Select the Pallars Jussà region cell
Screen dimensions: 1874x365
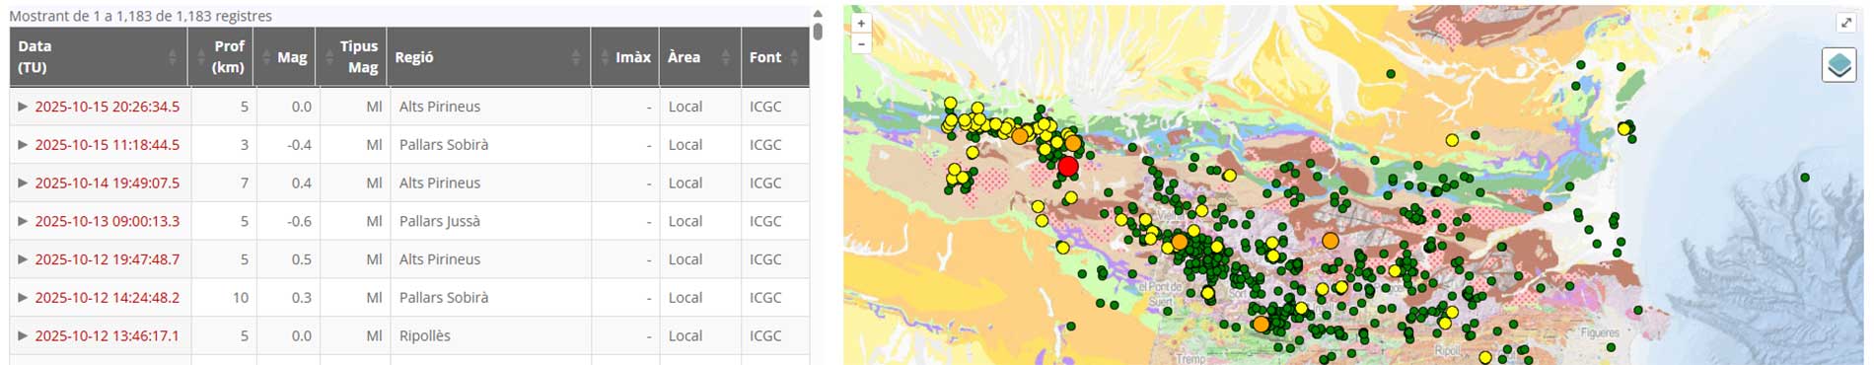(490, 221)
